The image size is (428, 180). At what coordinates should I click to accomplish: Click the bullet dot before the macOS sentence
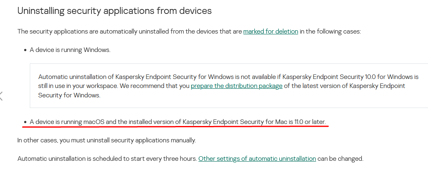[25, 122]
